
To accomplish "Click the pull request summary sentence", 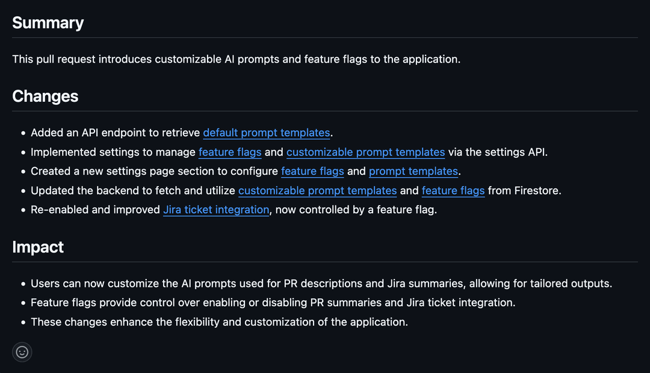I will (237, 59).
